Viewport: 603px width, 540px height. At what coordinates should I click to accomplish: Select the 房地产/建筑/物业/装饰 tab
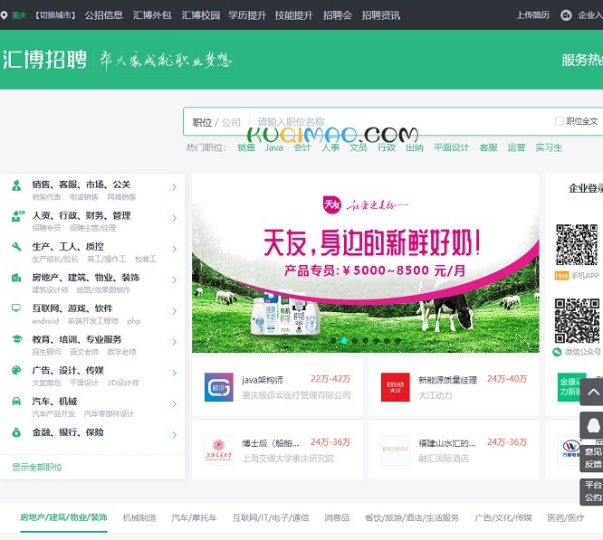pyautogui.click(x=64, y=517)
